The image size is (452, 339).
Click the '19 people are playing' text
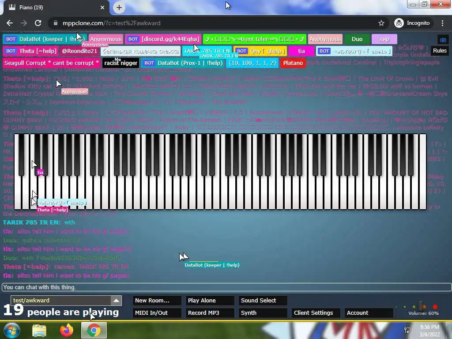(x=61, y=311)
